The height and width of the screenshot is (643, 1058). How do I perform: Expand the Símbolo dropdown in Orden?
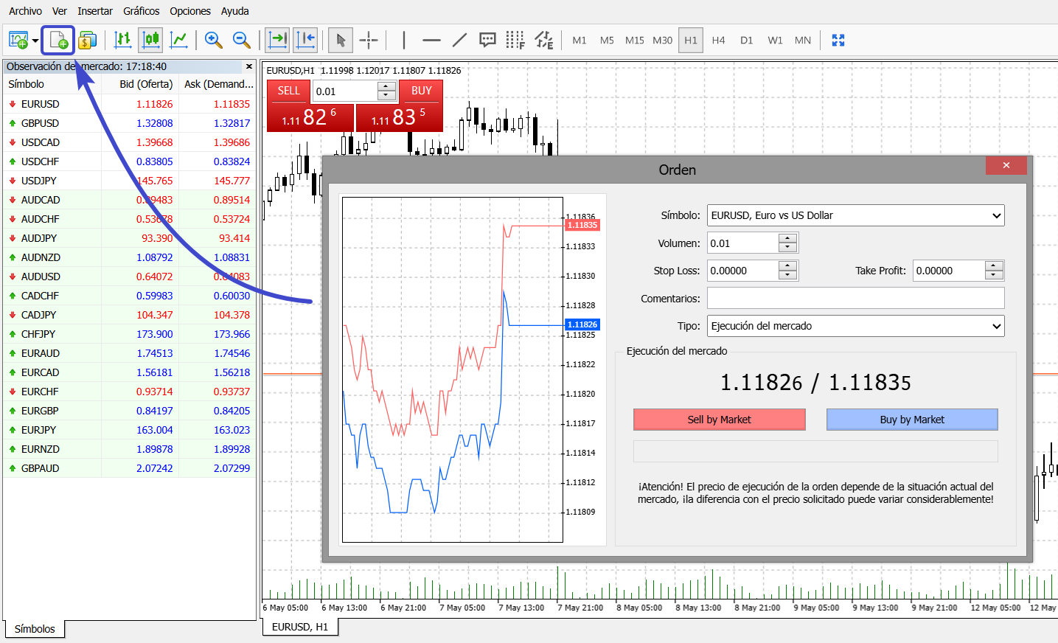996,215
